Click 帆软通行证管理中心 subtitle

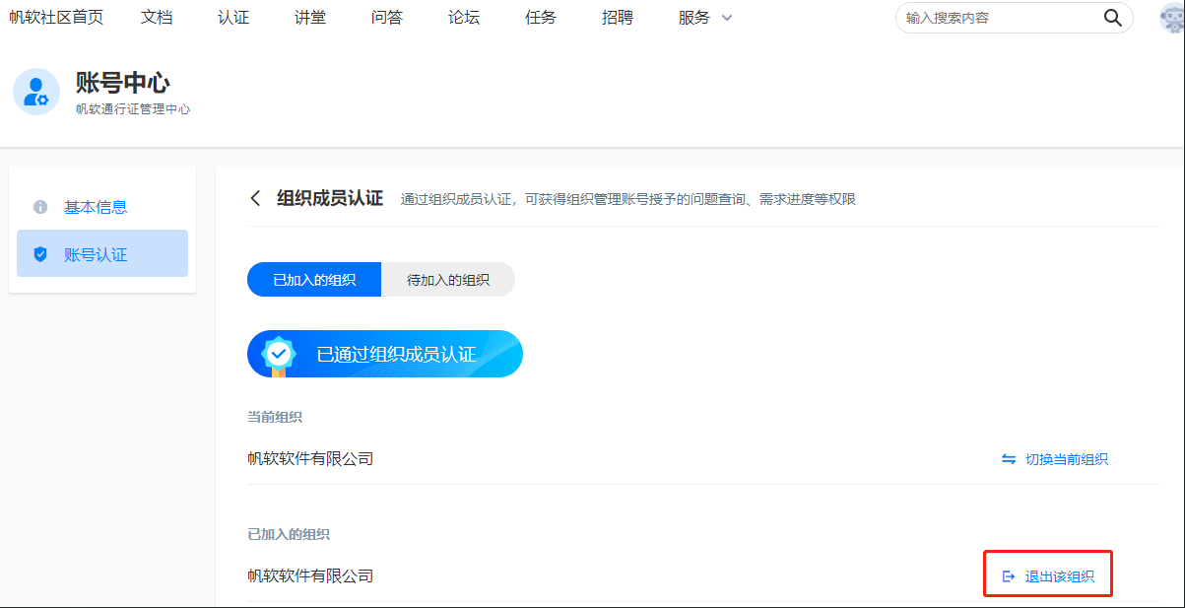[133, 109]
